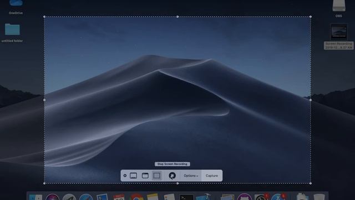Screen dimensions: 355x200
Task: Click the top-right selection corner handle
Action: [311, 17]
